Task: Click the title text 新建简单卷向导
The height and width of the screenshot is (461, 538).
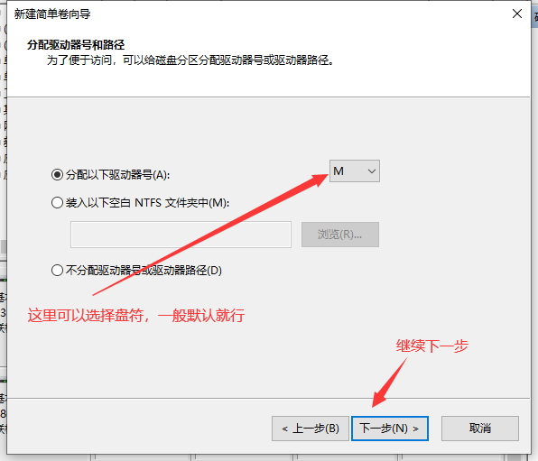Action: click(x=52, y=14)
